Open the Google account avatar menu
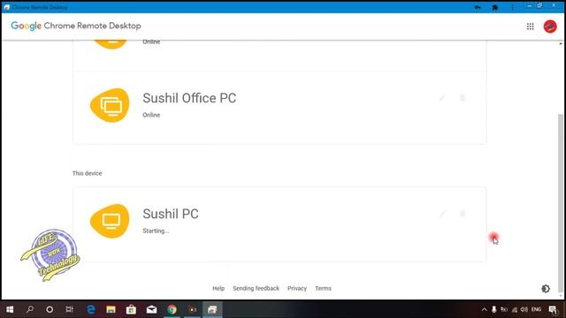Image resolution: width=566 pixels, height=318 pixels. (550, 26)
